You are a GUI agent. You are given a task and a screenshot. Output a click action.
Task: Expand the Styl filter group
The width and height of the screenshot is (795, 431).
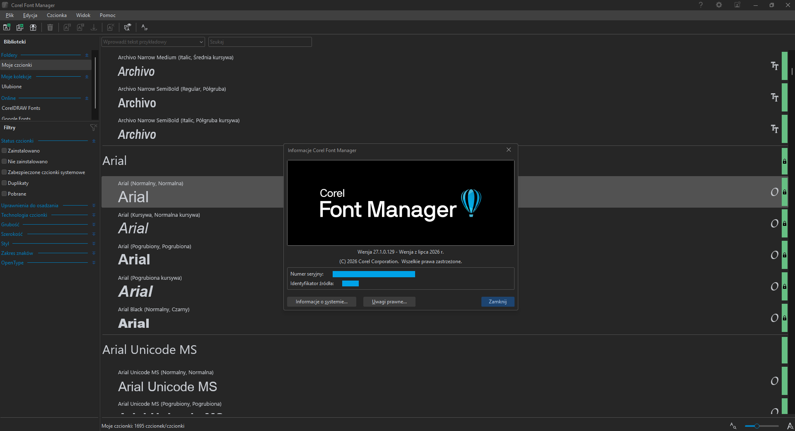pyautogui.click(x=94, y=244)
